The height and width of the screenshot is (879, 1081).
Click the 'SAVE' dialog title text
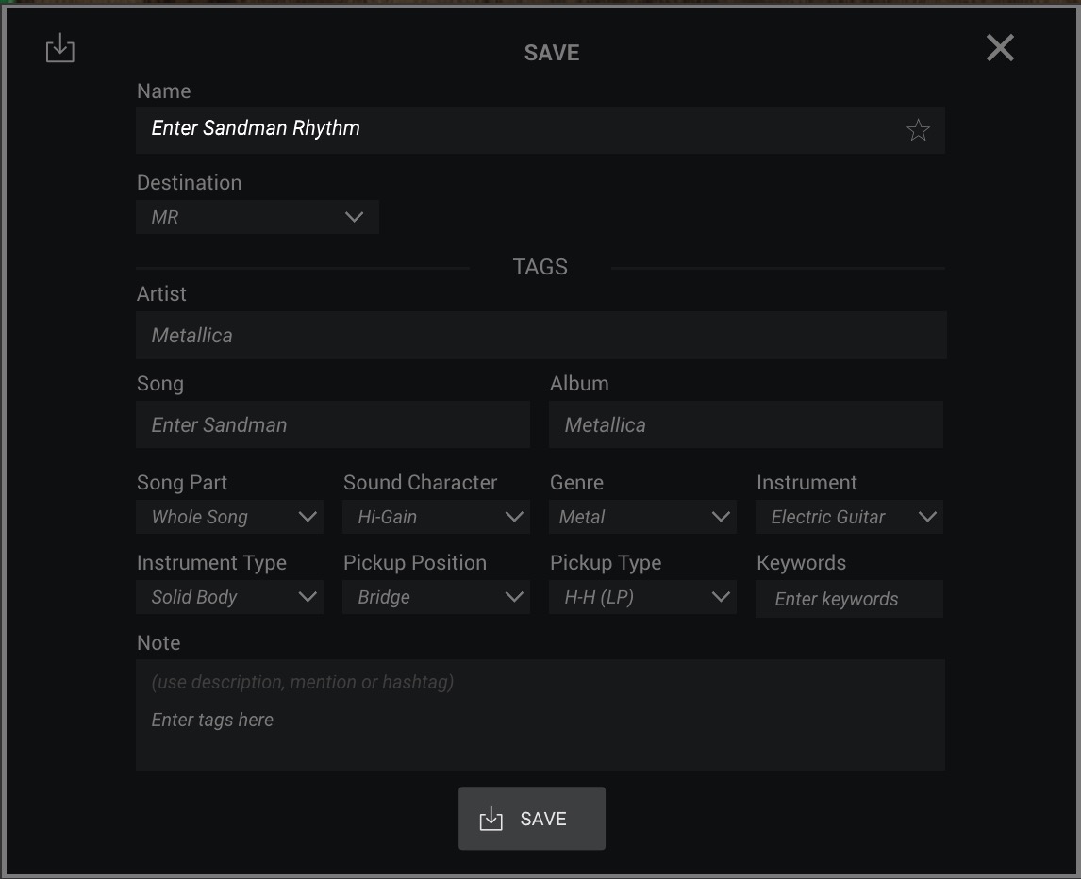pos(552,53)
